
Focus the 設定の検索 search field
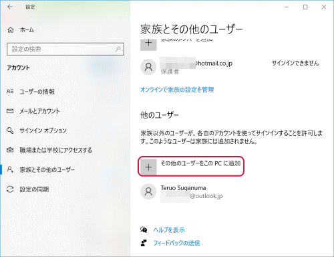(x=65, y=49)
